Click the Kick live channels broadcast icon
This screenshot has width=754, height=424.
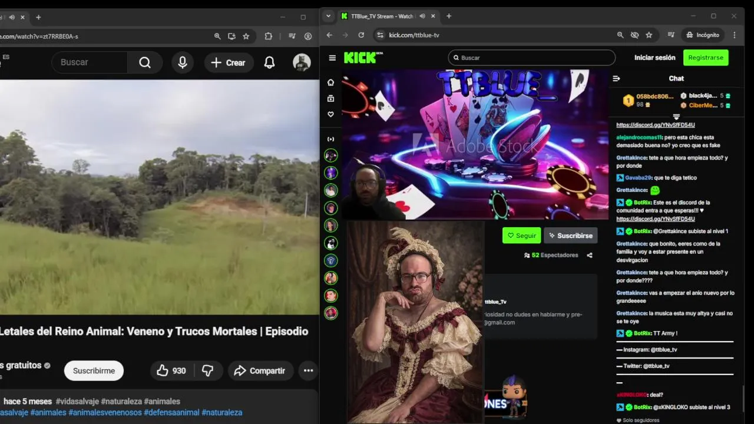(331, 139)
